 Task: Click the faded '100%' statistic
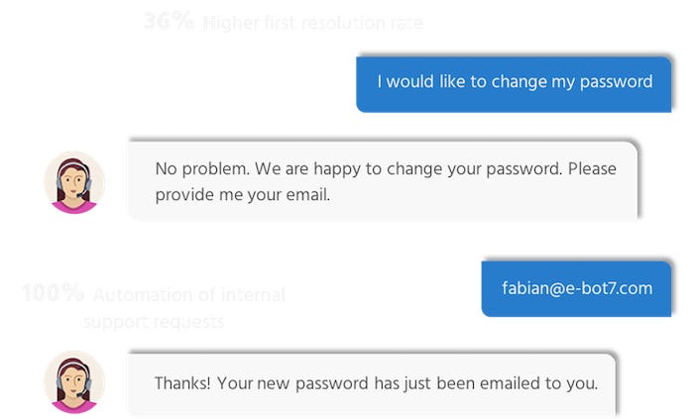[x=53, y=293]
